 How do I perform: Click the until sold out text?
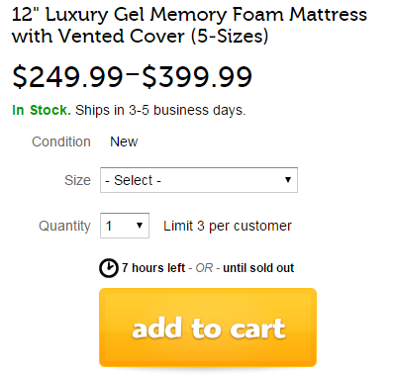(x=258, y=268)
